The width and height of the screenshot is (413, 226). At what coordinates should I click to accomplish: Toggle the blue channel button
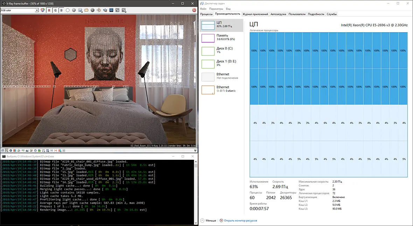click(x=61, y=10)
